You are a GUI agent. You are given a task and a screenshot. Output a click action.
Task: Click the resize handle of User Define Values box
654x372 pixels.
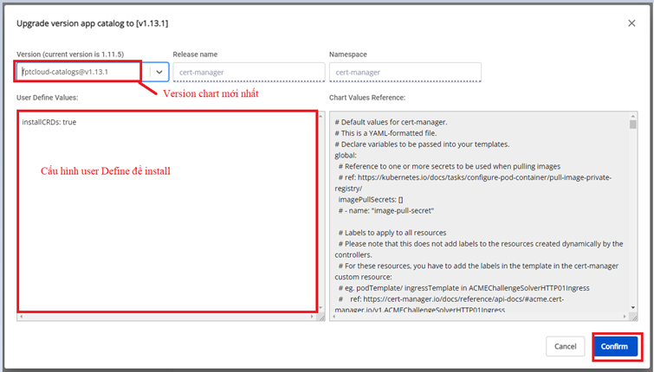click(x=320, y=317)
